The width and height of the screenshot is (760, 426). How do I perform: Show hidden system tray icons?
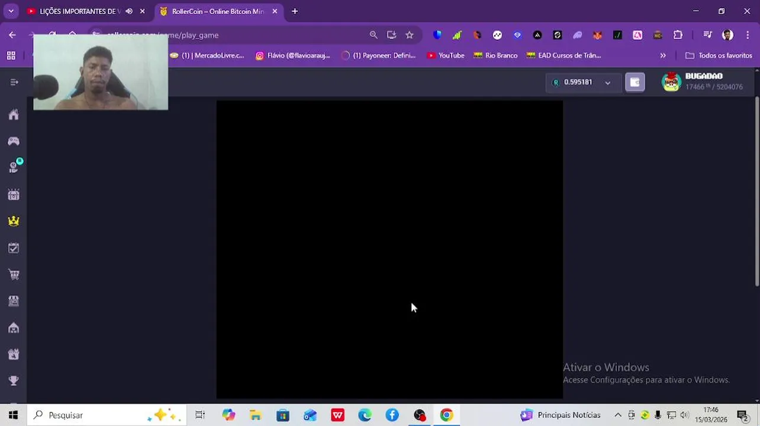click(x=618, y=415)
